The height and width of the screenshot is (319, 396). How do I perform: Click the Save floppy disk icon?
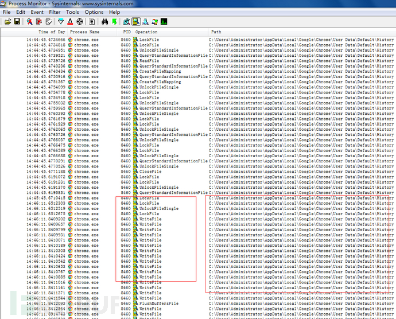coord(17,21)
